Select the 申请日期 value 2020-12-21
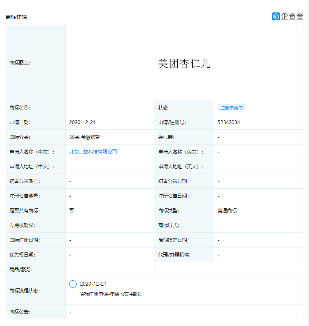Screen dimensions: 309x326 [x=82, y=122]
